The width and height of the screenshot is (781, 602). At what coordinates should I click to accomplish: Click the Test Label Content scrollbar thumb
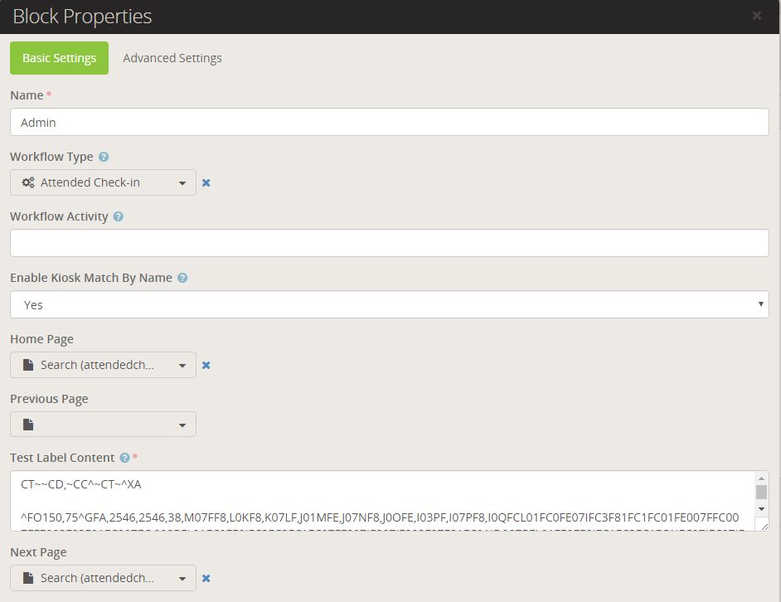[762, 492]
